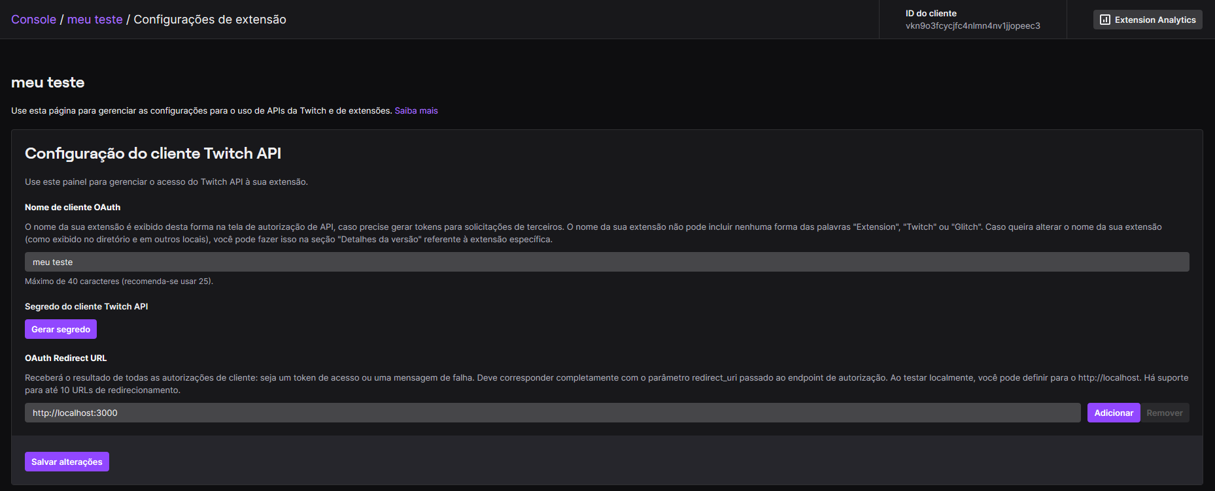This screenshot has height=491, width=1215.
Task: Click the 'Adicionar' redirect URL button
Action: (x=1114, y=413)
